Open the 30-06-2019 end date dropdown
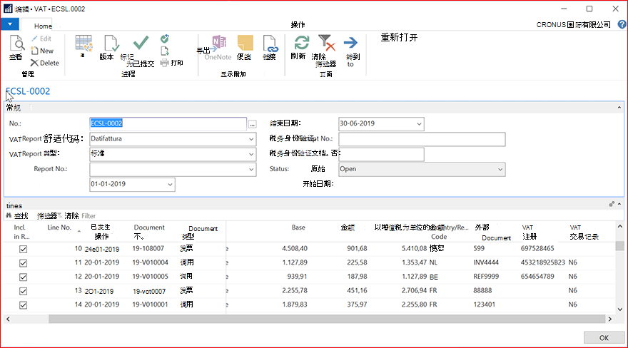Image resolution: width=628 pixels, height=348 pixels. point(419,124)
